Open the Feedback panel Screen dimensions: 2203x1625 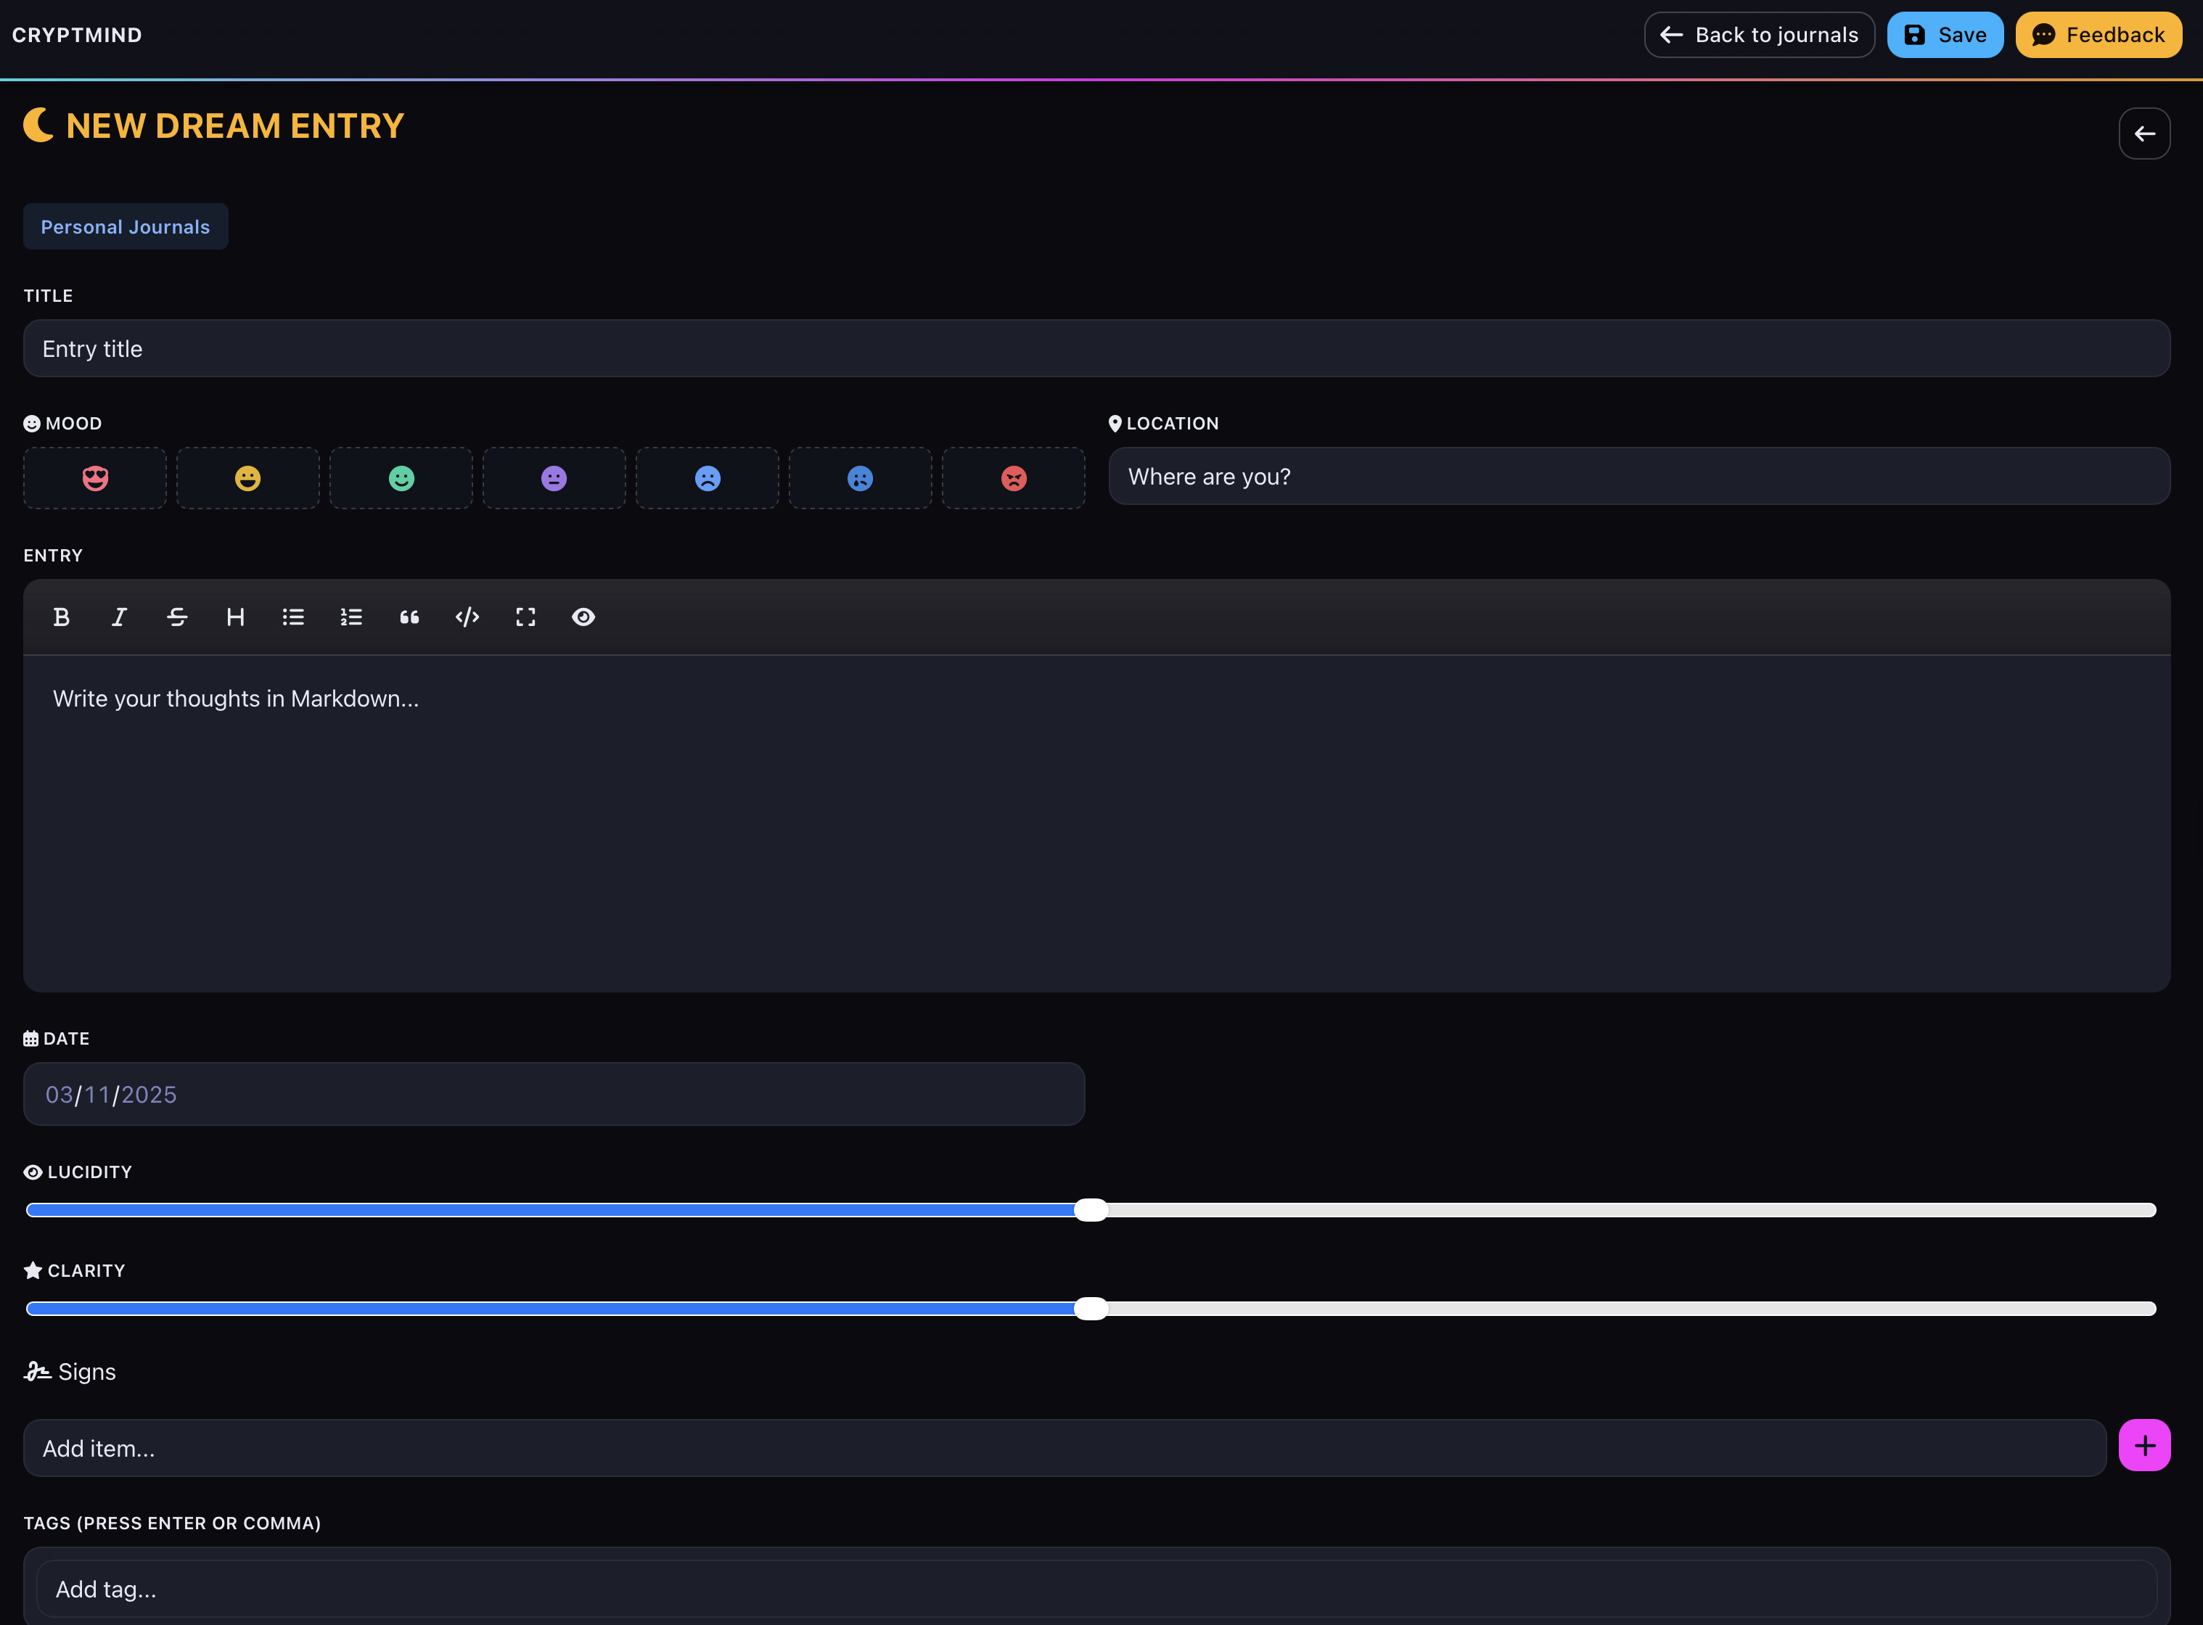[2098, 34]
